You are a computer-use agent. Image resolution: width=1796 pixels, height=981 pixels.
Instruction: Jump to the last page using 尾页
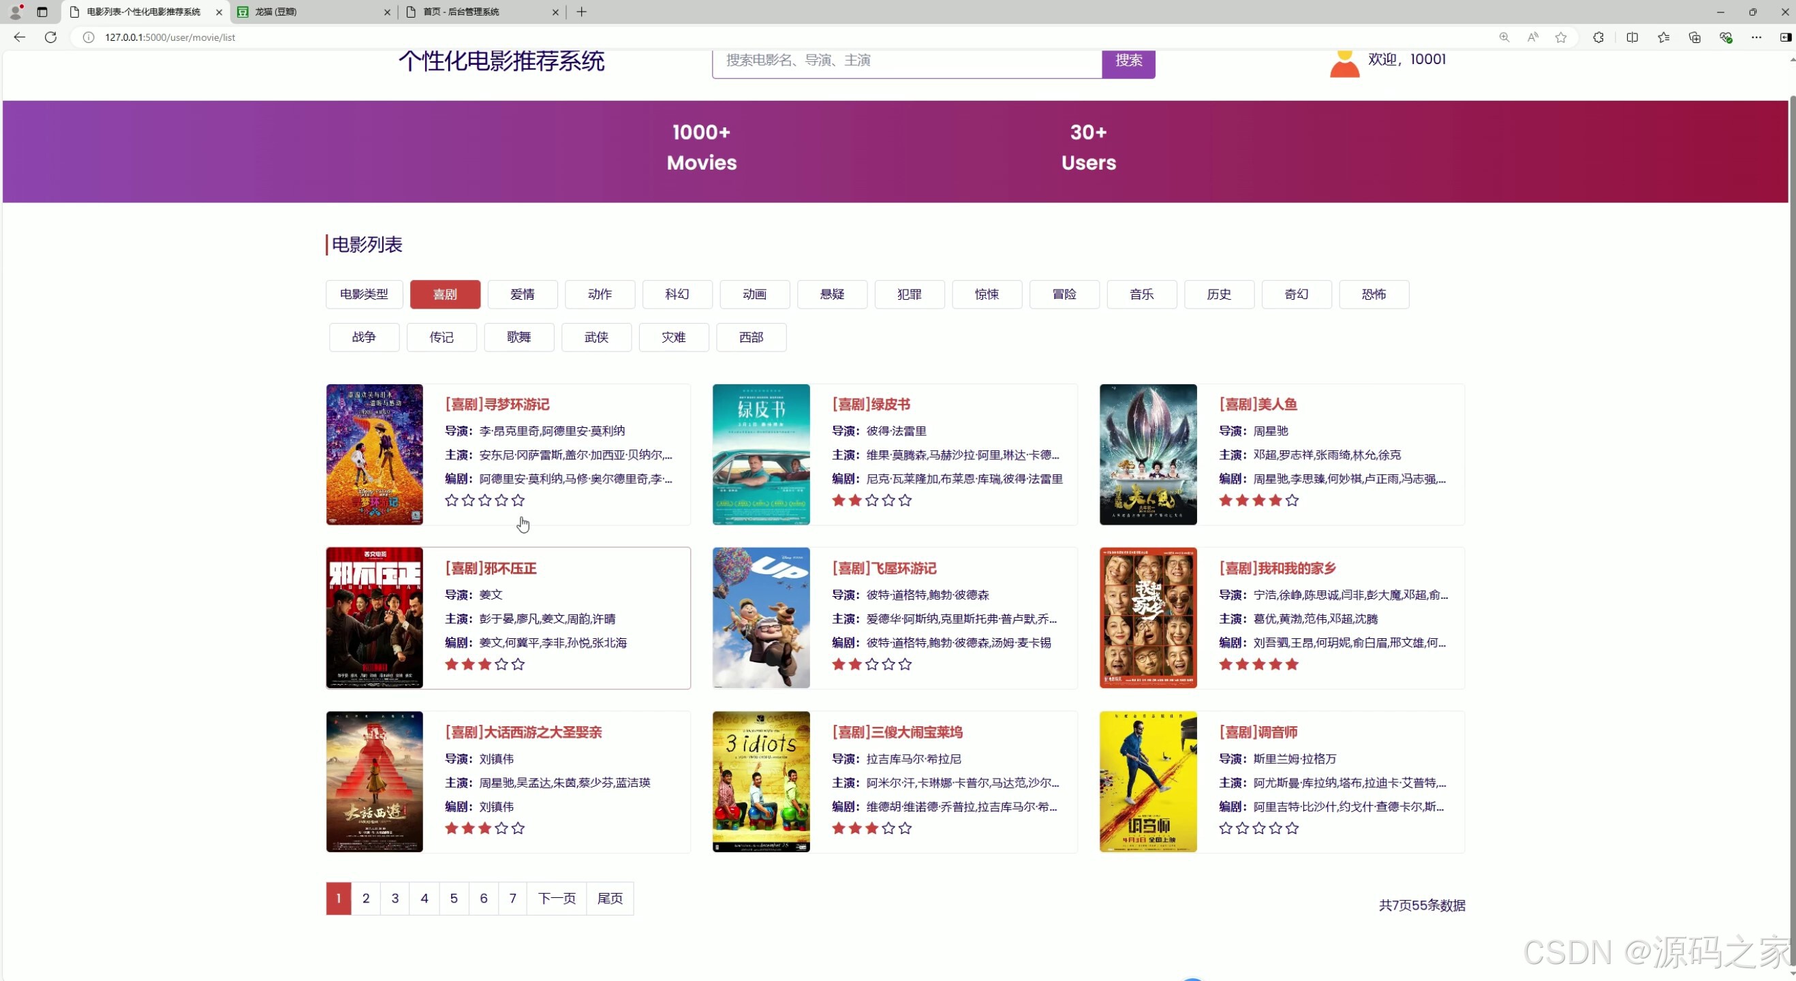click(609, 899)
